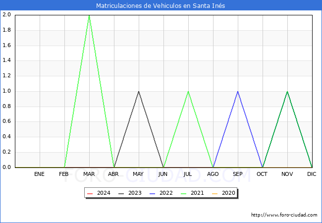Click the green 2021 legend line
Image resolution: width=322 pixels, height=223 pixels.
pos(184,194)
